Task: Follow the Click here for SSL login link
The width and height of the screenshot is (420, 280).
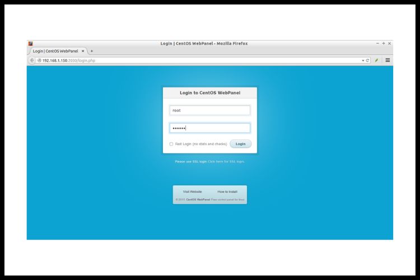Action: point(226,162)
